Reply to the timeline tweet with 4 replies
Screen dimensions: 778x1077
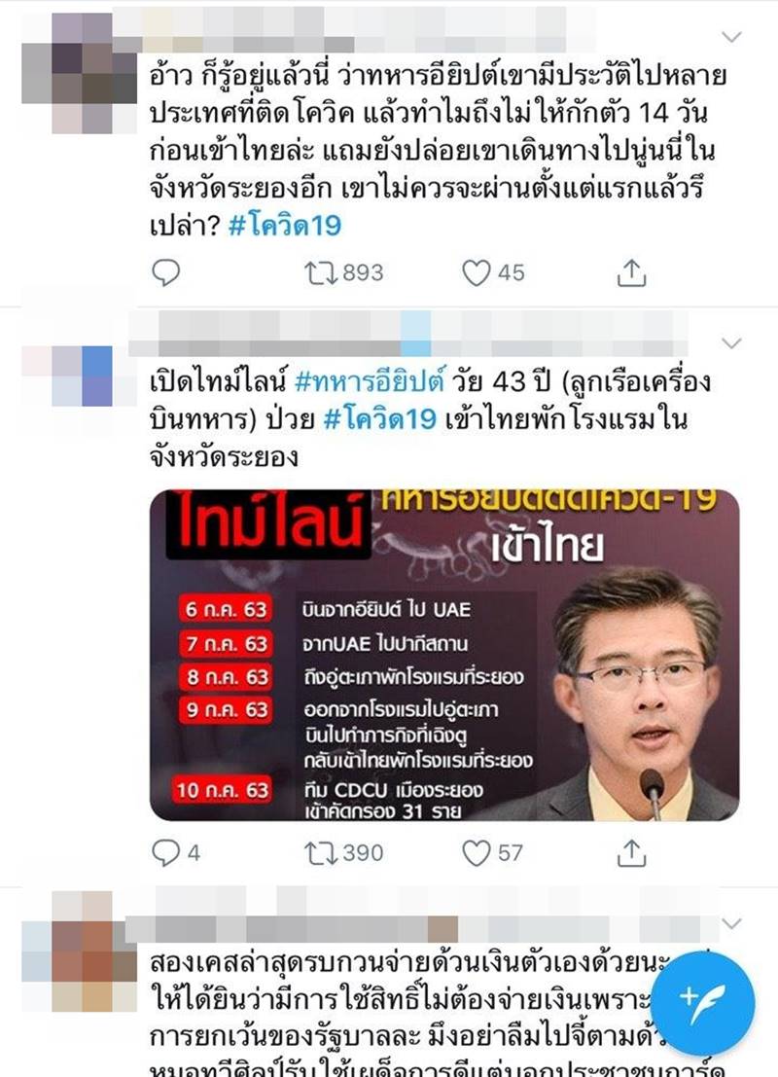pyautogui.click(x=176, y=853)
